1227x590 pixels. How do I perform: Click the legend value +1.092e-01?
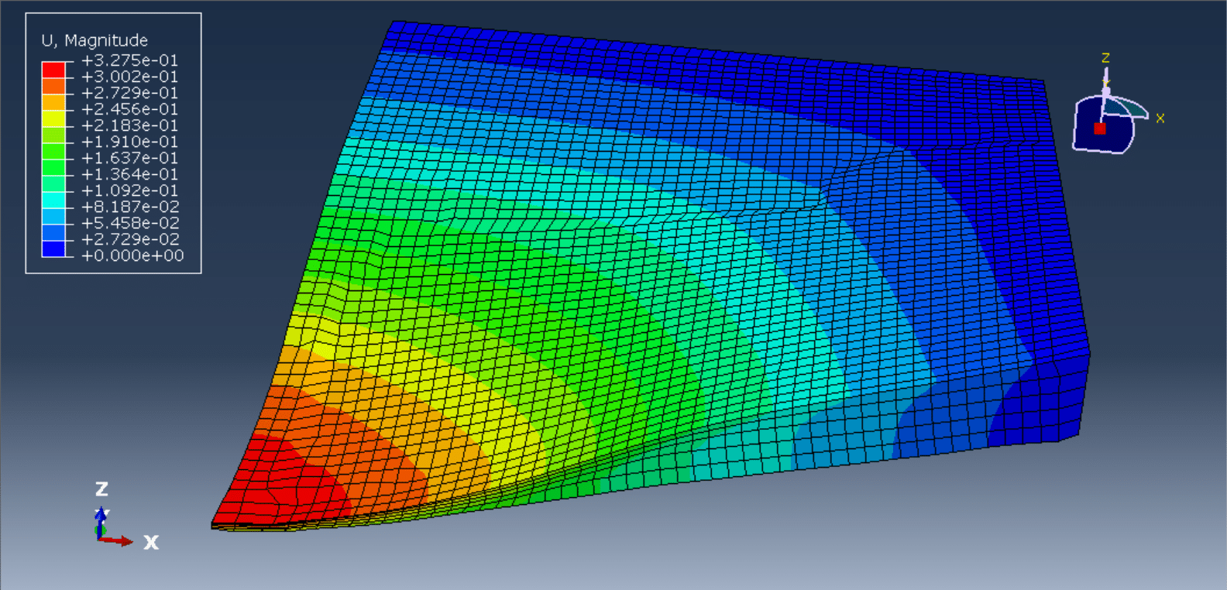pyautogui.click(x=130, y=190)
